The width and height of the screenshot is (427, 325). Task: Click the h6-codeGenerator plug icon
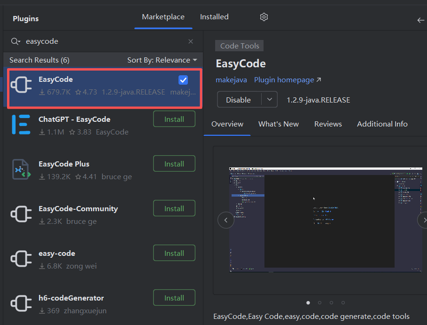21,303
